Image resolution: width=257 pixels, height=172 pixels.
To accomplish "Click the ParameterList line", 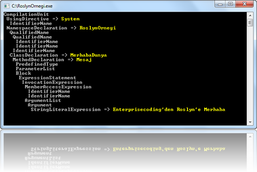I will pos(35,69).
